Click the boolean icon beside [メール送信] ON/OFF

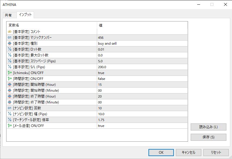tap(9, 126)
